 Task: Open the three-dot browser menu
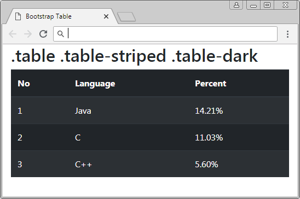(287, 34)
